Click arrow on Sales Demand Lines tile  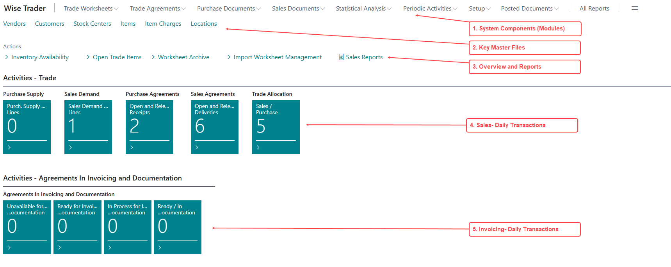pyautogui.click(x=71, y=147)
